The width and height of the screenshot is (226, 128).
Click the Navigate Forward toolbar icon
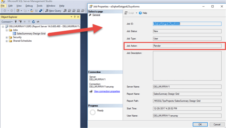click(12, 11)
